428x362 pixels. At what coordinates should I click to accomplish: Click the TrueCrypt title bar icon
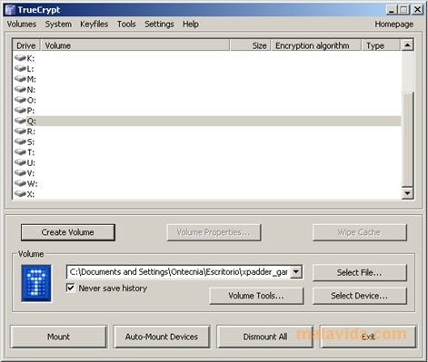[10, 10]
